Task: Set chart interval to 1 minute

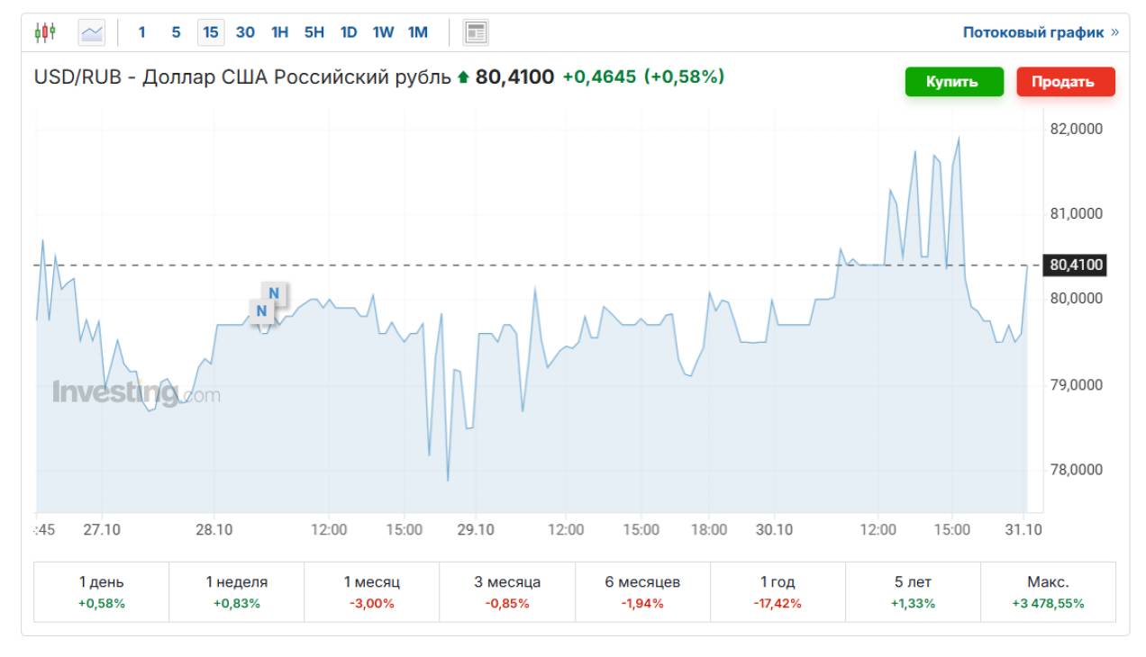Action: [x=141, y=32]
